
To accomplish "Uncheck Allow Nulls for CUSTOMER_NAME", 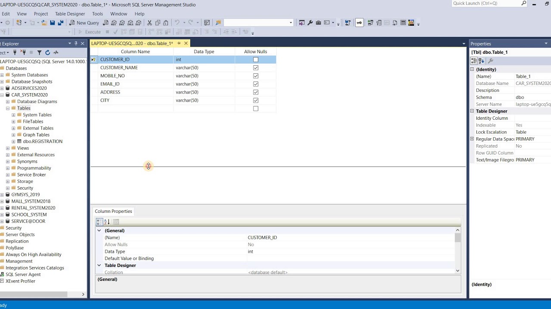I will [256, 68].
